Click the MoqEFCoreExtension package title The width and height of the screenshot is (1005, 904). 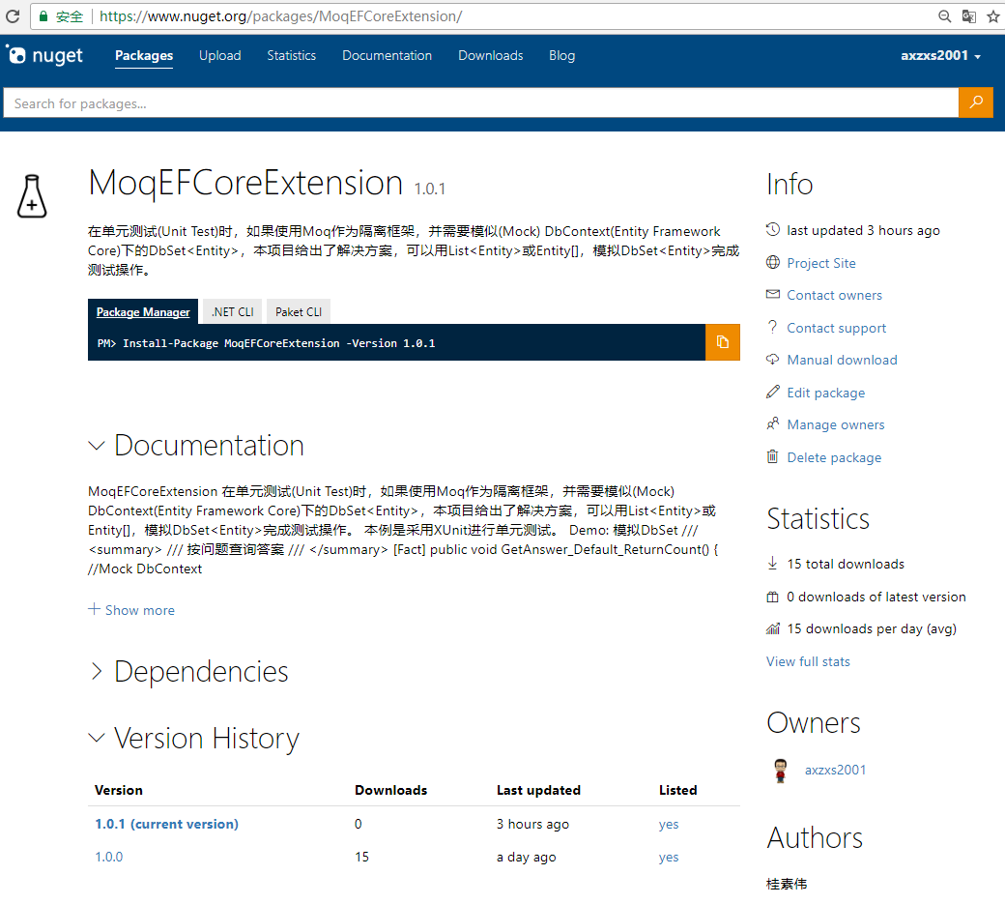tap(245, 183)
